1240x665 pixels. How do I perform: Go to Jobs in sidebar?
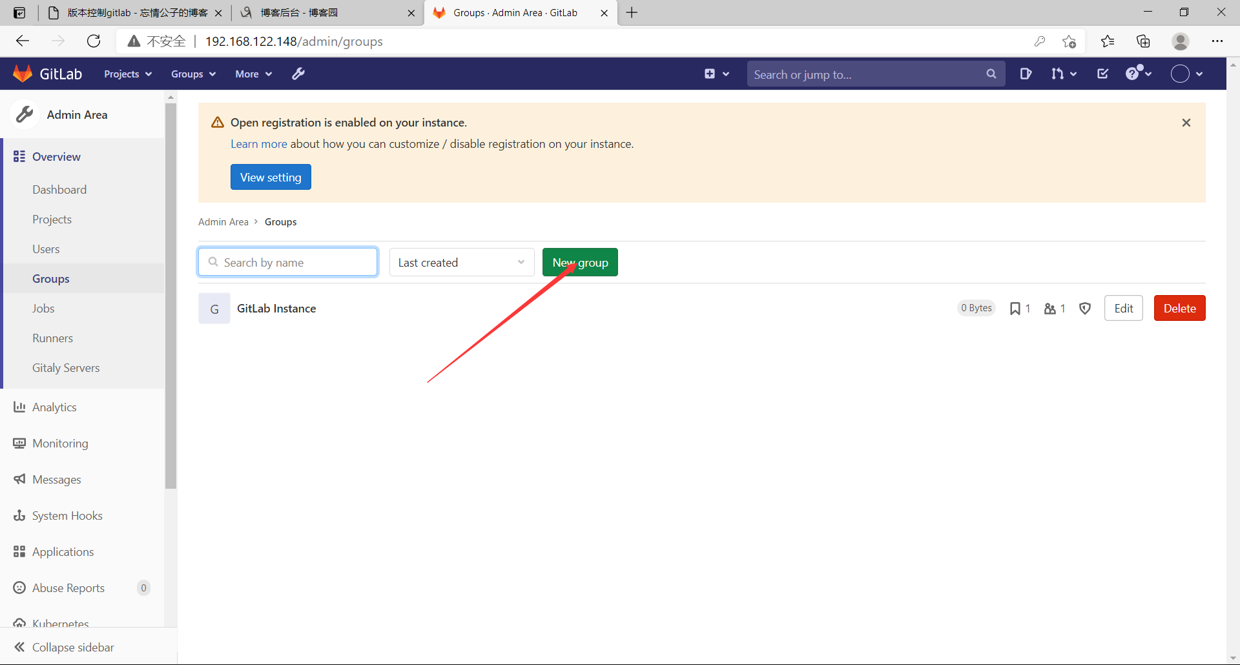[43, 309]
